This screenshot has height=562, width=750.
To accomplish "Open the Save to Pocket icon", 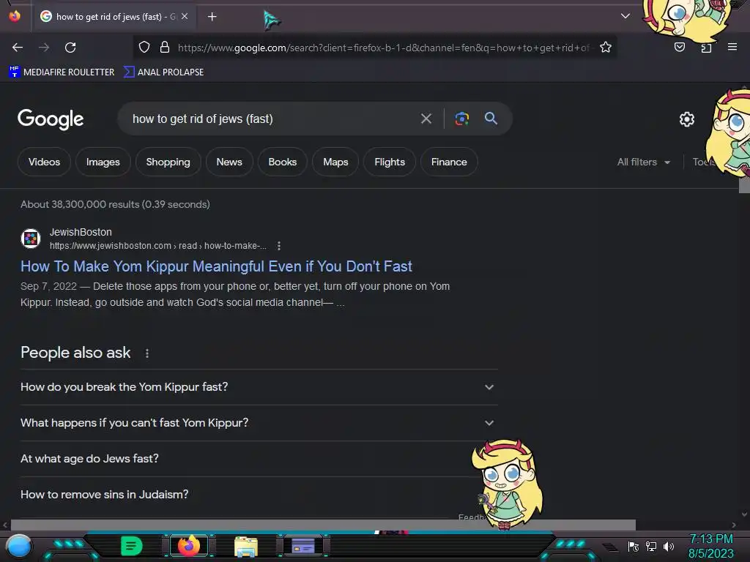I will [x=679, y=47].
